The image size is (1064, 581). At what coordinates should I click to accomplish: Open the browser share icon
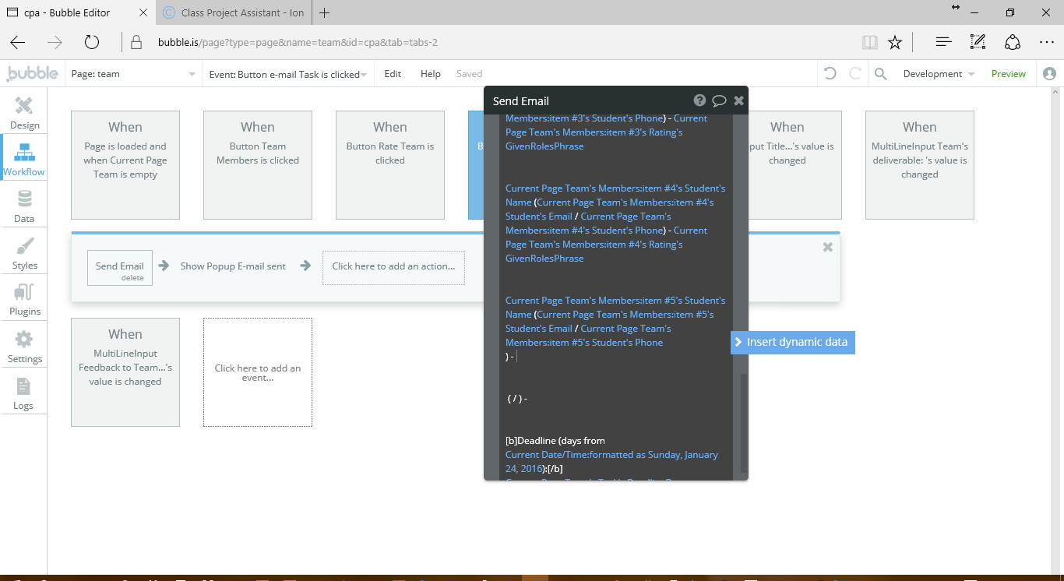coord(1013,42)
